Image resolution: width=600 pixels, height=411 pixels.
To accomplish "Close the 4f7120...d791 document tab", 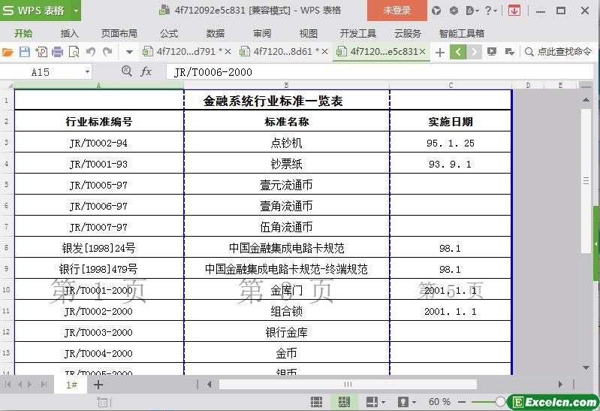I will tap(228, 51).
